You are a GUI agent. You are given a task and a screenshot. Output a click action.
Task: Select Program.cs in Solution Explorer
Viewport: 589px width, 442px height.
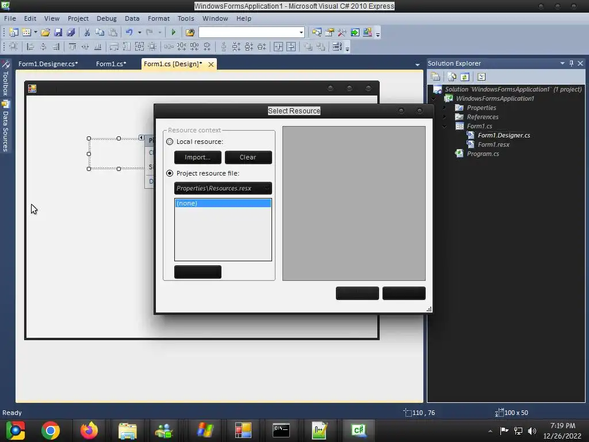pos(483,154)
